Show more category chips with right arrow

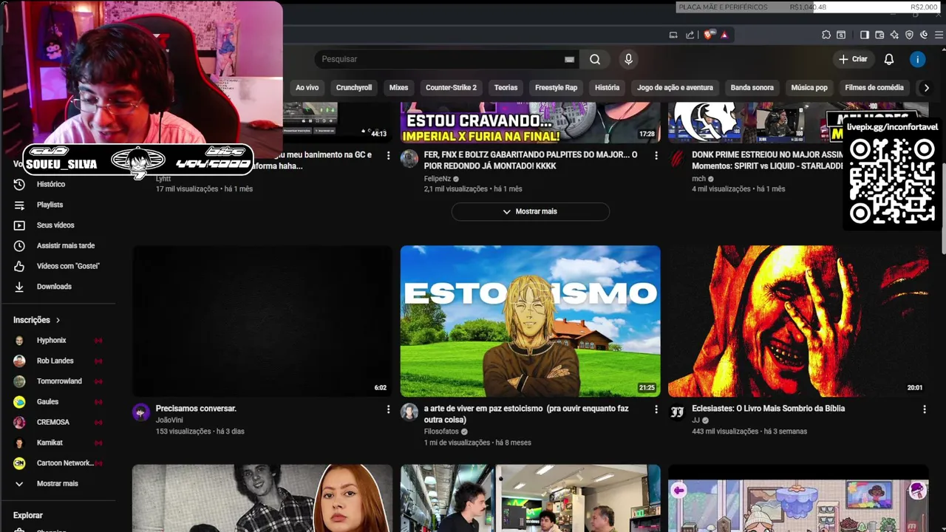925,87
